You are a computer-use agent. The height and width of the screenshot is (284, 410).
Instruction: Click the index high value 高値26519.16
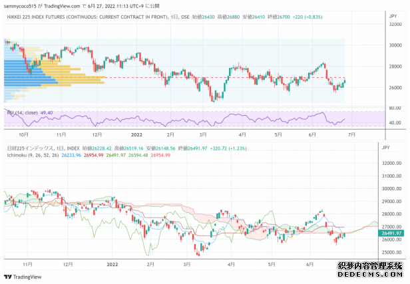tap(128, 148)
